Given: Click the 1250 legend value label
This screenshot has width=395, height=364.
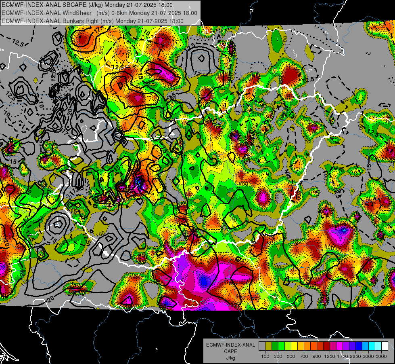Looking at the screenshot, I should click(330, 356).
